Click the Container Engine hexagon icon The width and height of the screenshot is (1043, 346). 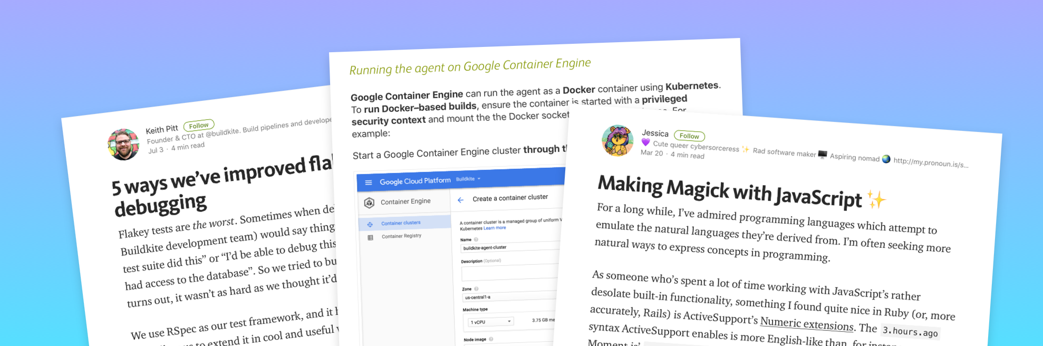[369, 203]
